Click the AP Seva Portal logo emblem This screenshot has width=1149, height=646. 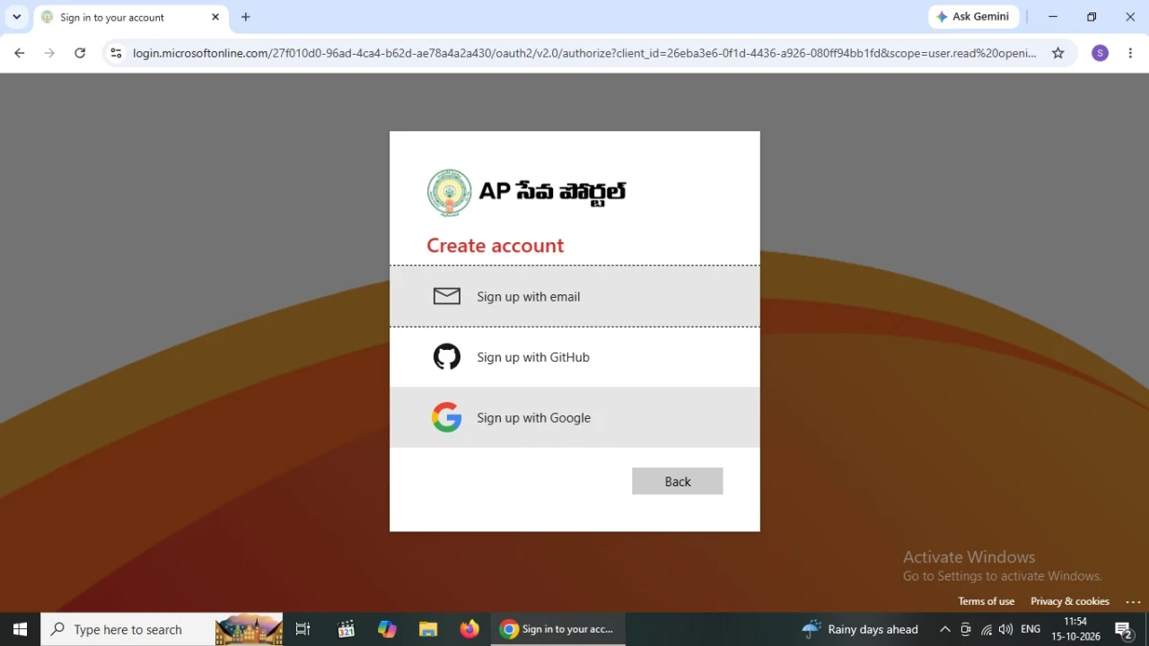[x=449, y=192]
